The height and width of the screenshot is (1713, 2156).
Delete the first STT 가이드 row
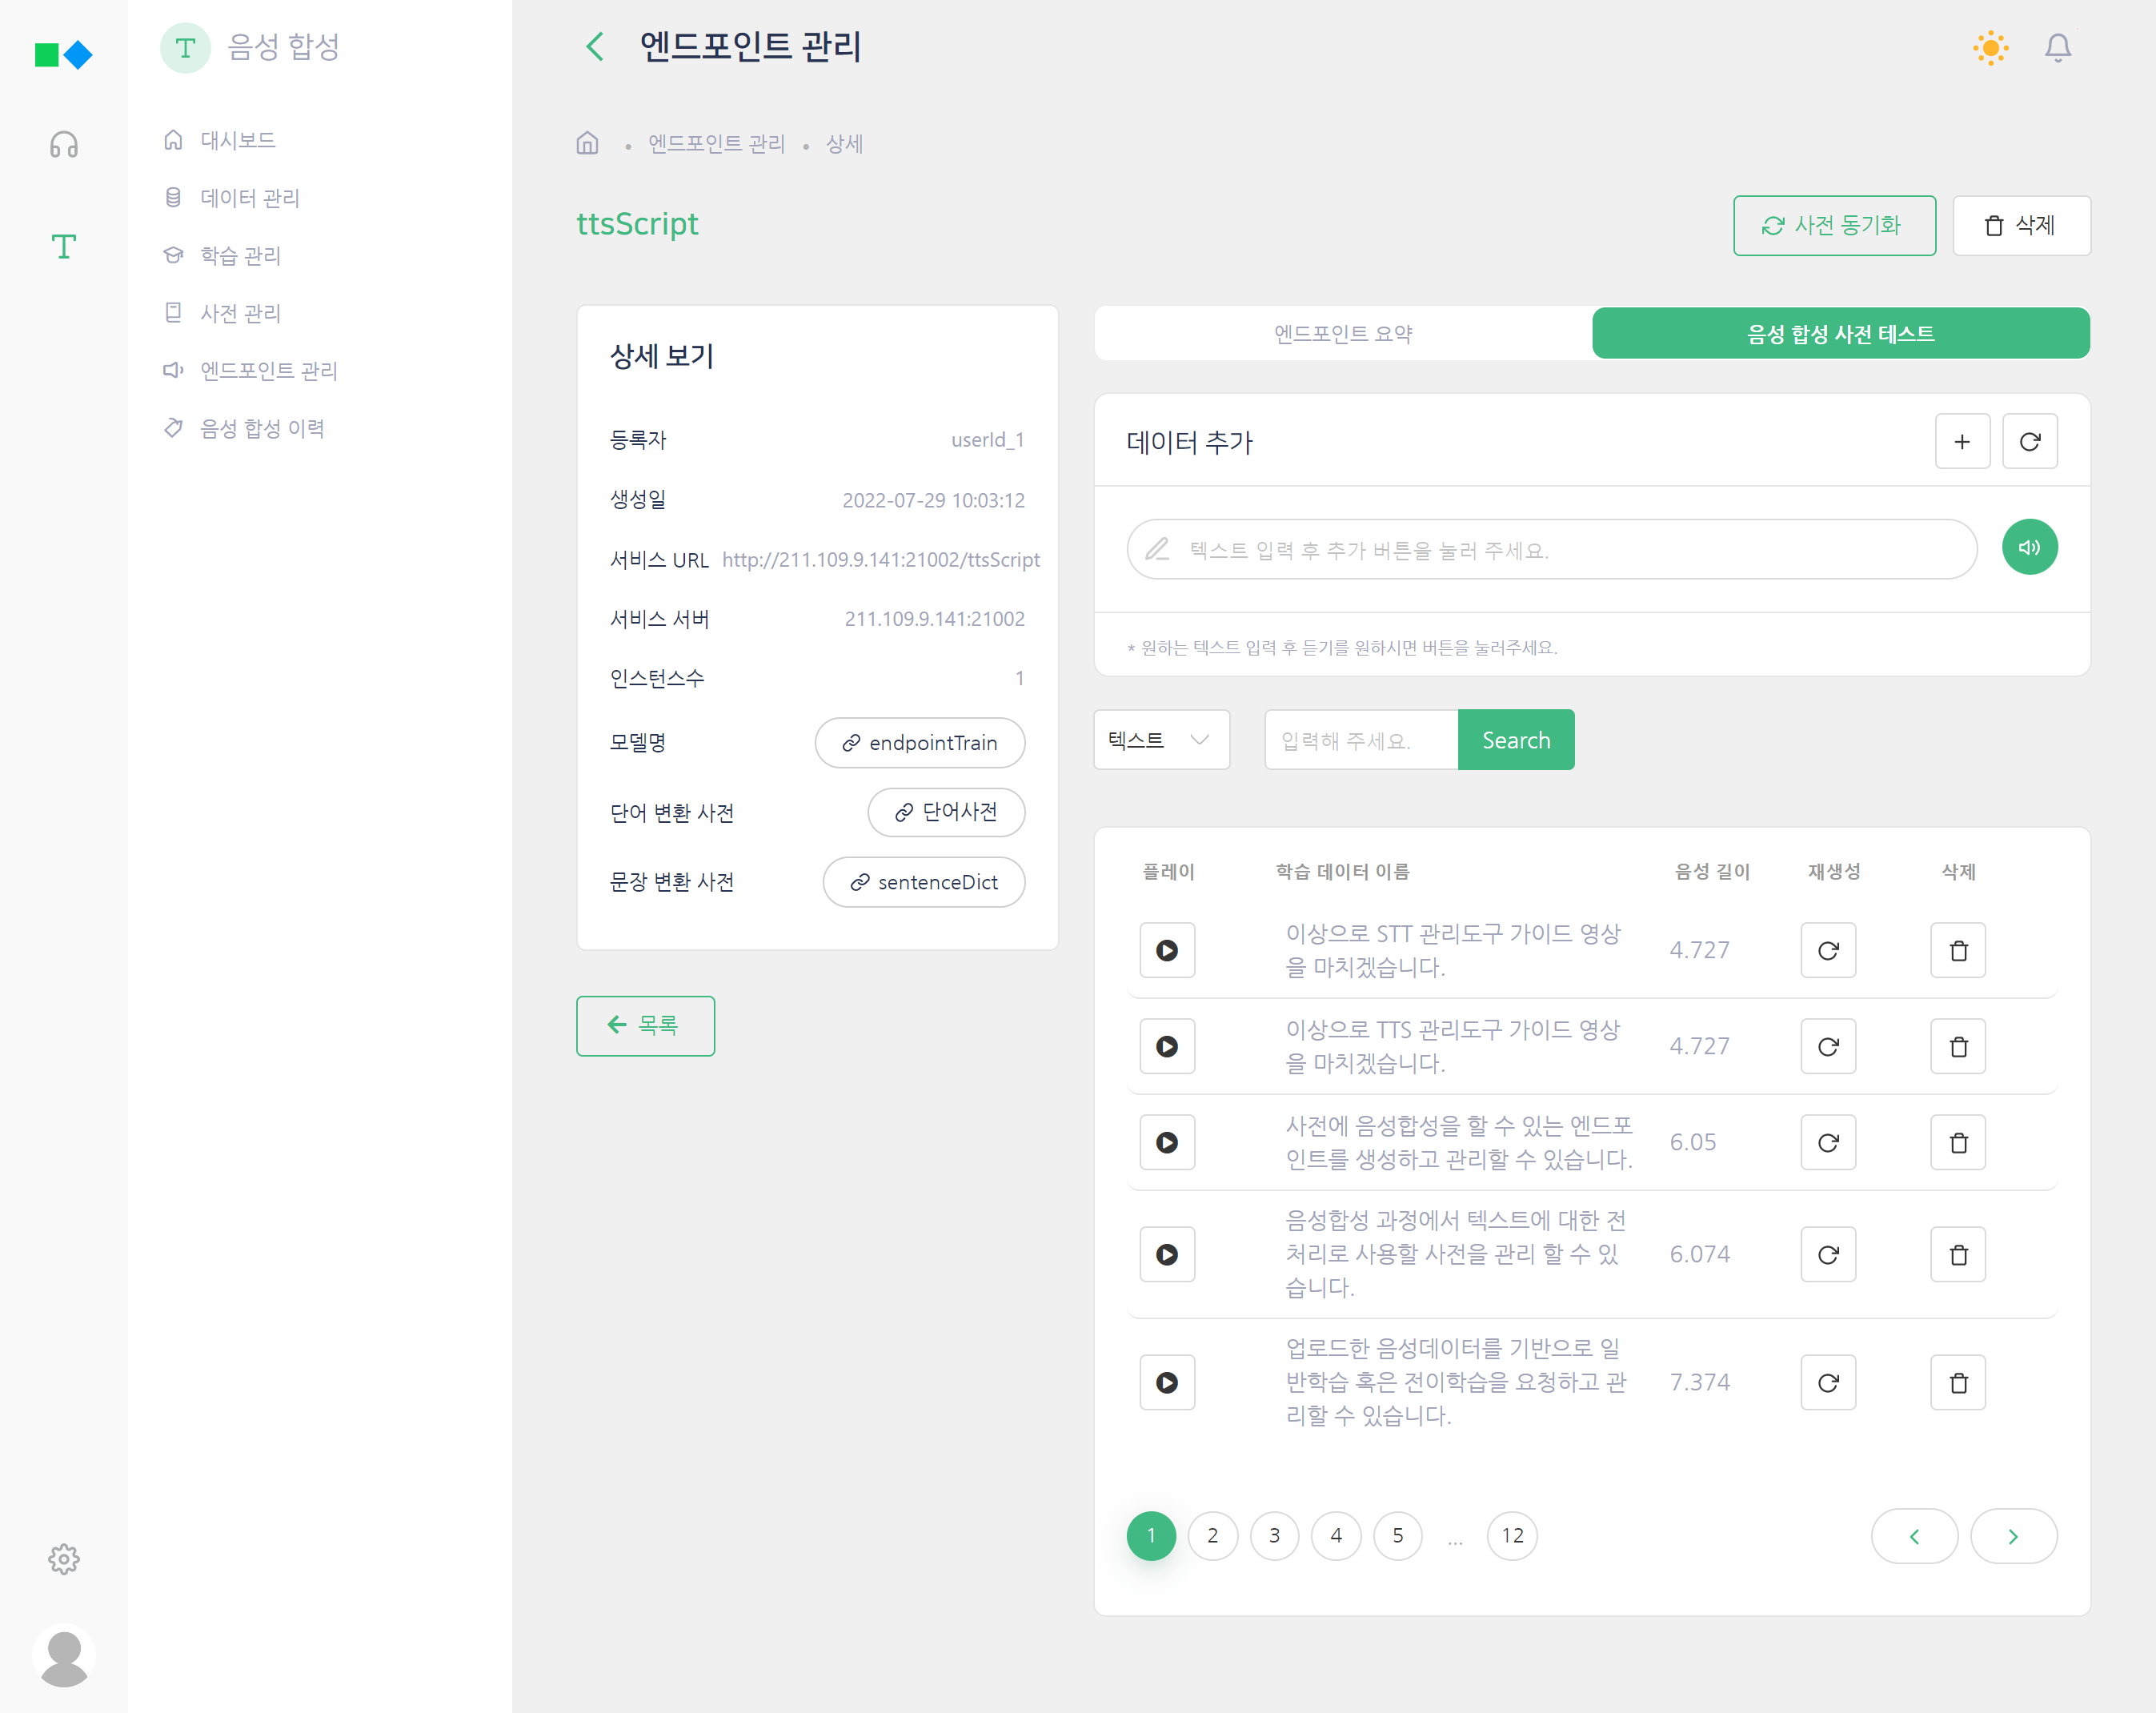coord(1957,950)
